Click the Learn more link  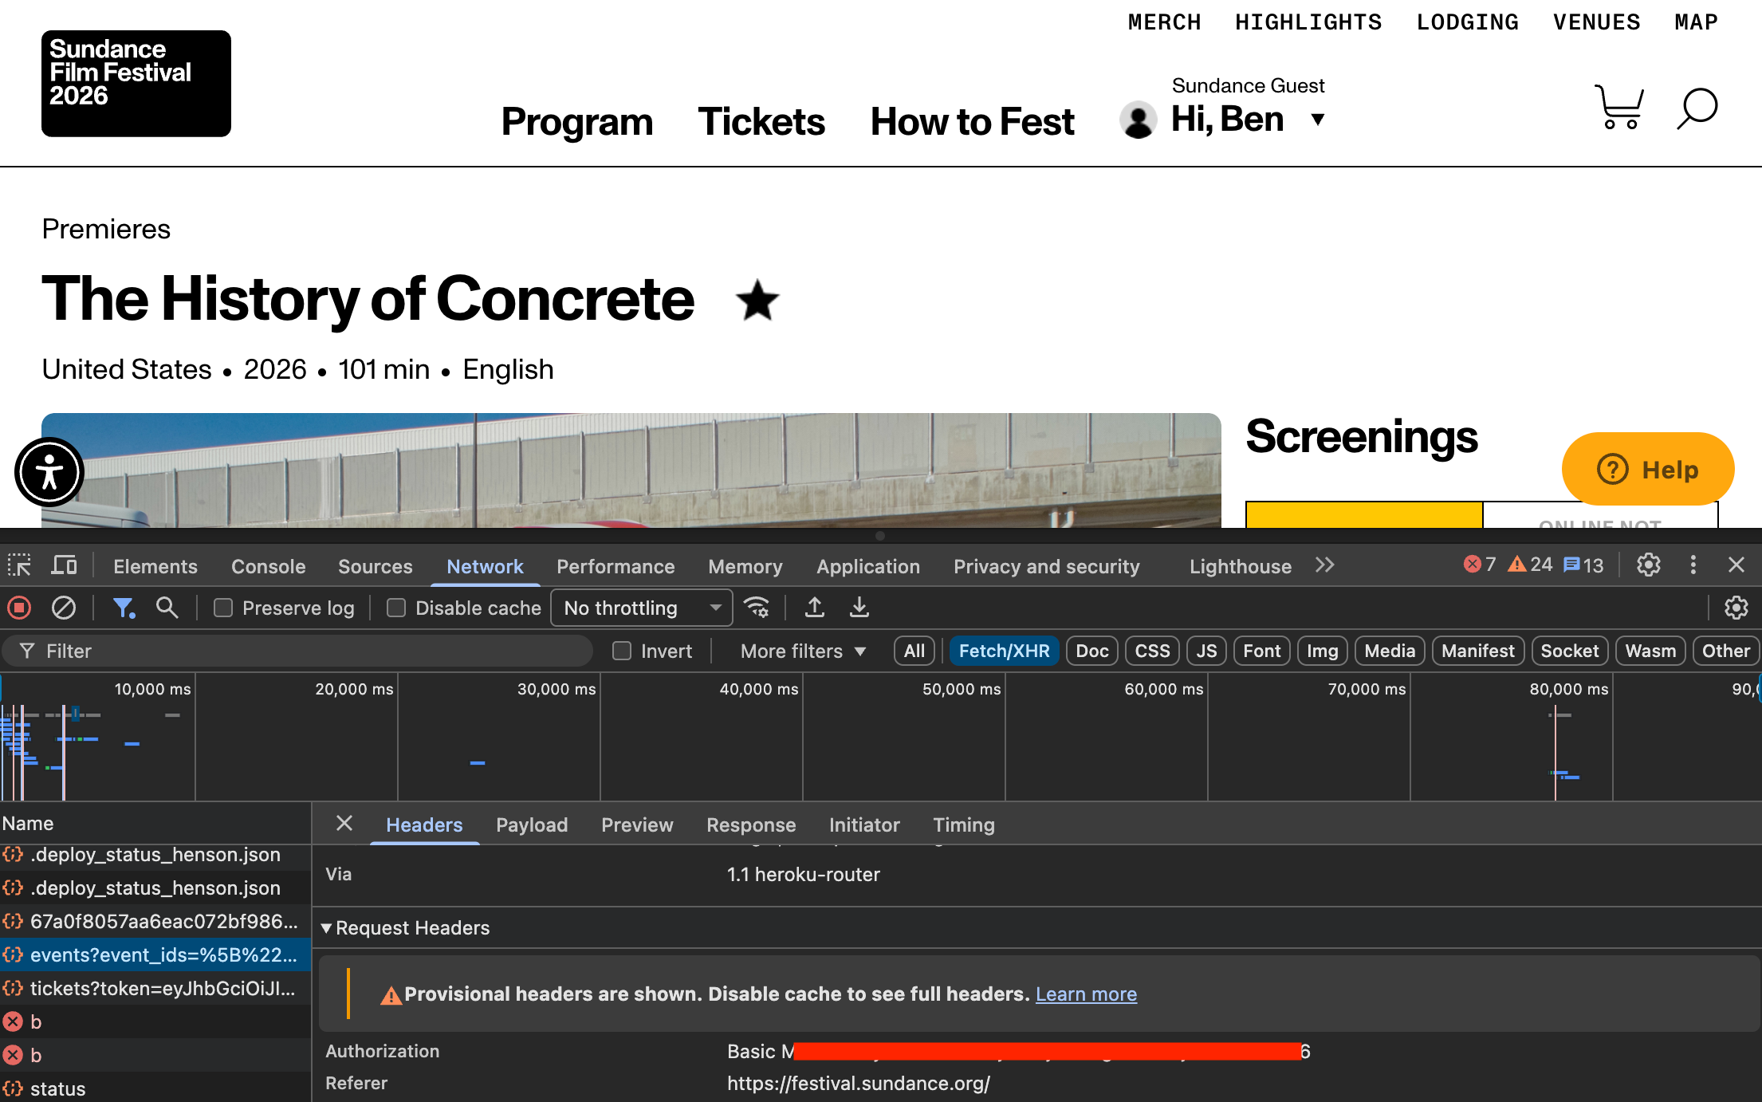1086,994
